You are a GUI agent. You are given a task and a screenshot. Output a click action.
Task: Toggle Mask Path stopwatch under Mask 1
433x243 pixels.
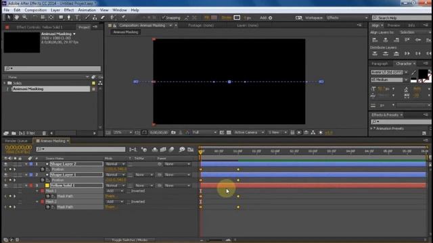point(48,196)
